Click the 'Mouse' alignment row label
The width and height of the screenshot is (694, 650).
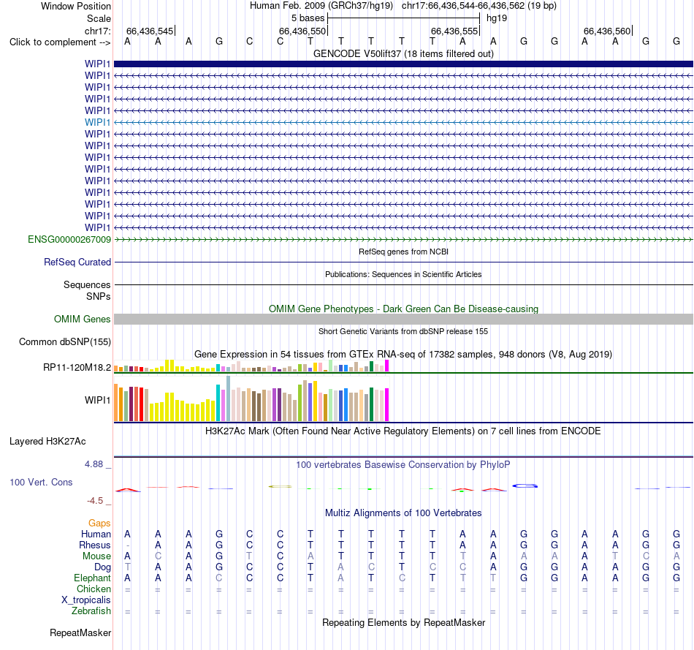point(96,556)
